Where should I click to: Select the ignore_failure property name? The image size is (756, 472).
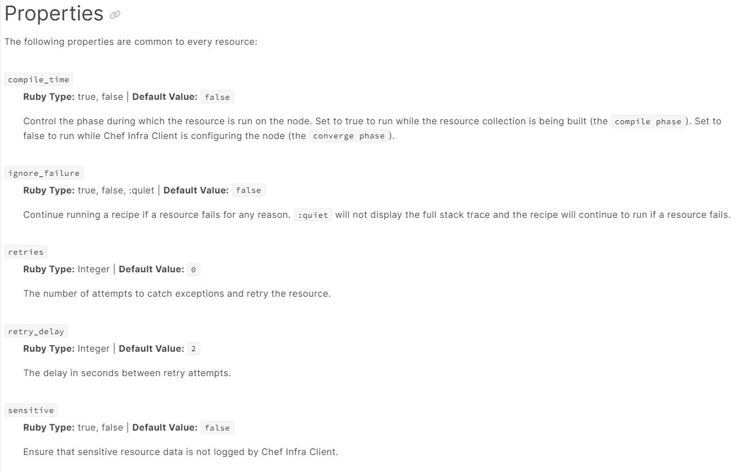point(44,173)
